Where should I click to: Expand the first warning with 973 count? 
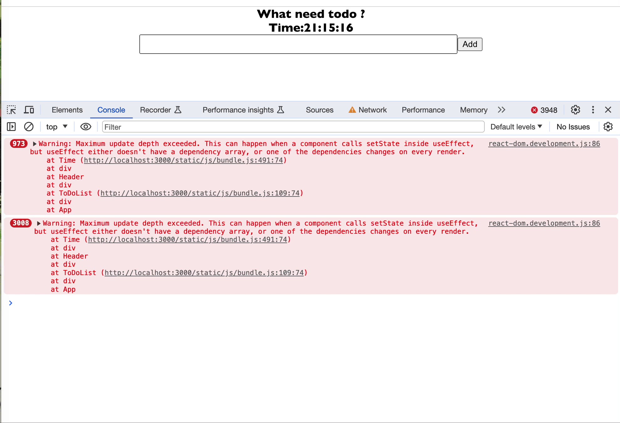click(35, 144)
